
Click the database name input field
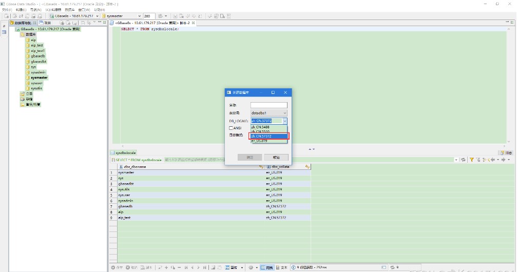tap(268, 105)
